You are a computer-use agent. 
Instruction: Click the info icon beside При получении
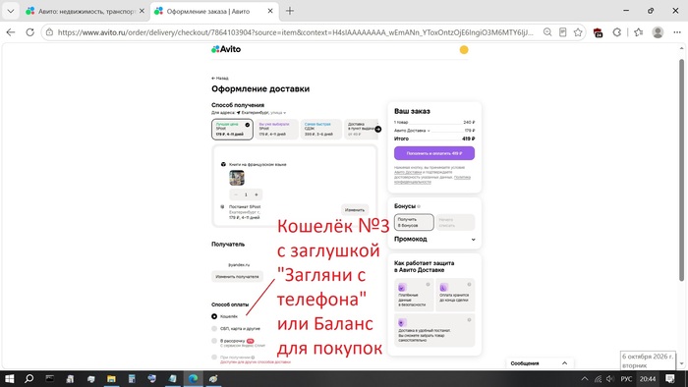pyautogui.click(x=253, y=358)
